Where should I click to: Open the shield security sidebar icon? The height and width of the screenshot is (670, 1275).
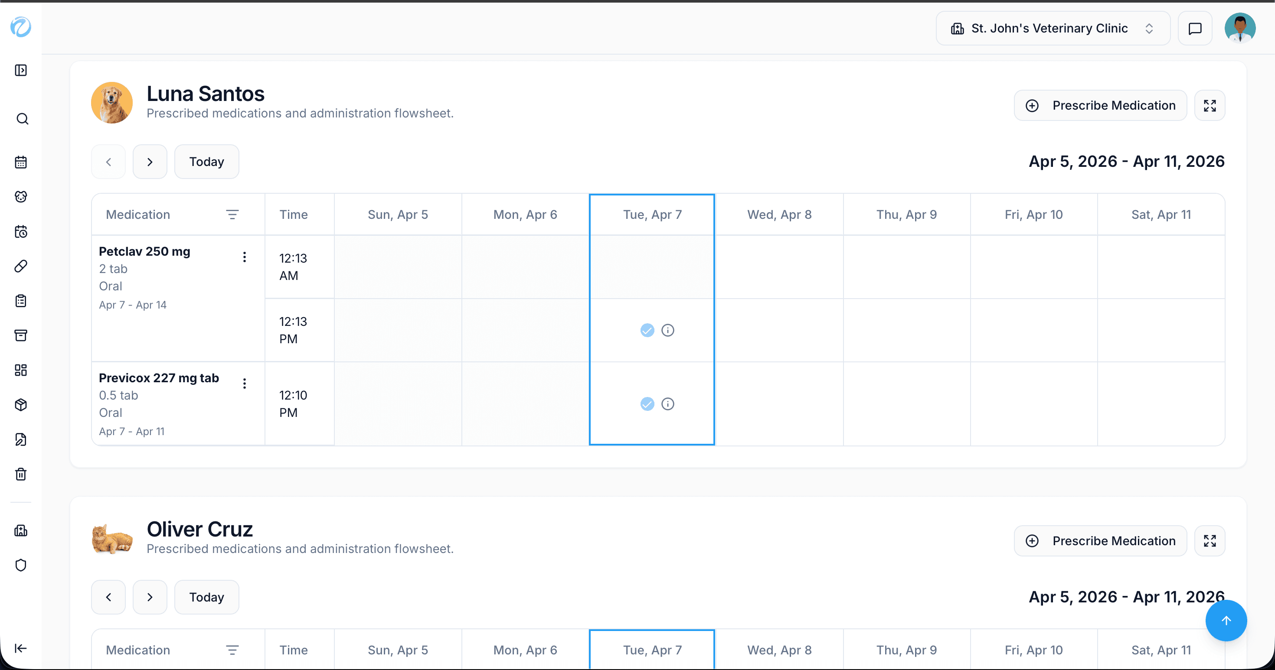click(x=21, y=565)
